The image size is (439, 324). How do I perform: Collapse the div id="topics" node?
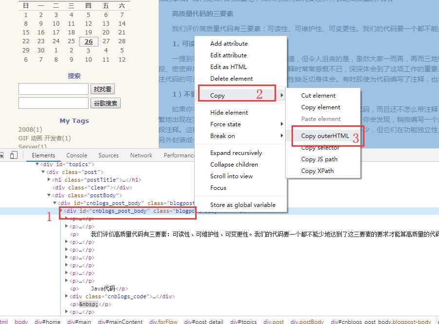click(x=37, y=164)
